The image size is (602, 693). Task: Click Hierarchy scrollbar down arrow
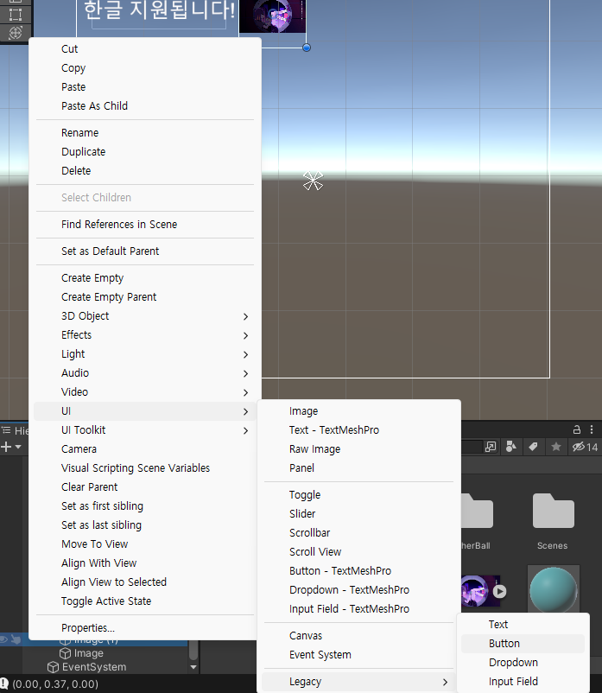(x=193, y=667)
